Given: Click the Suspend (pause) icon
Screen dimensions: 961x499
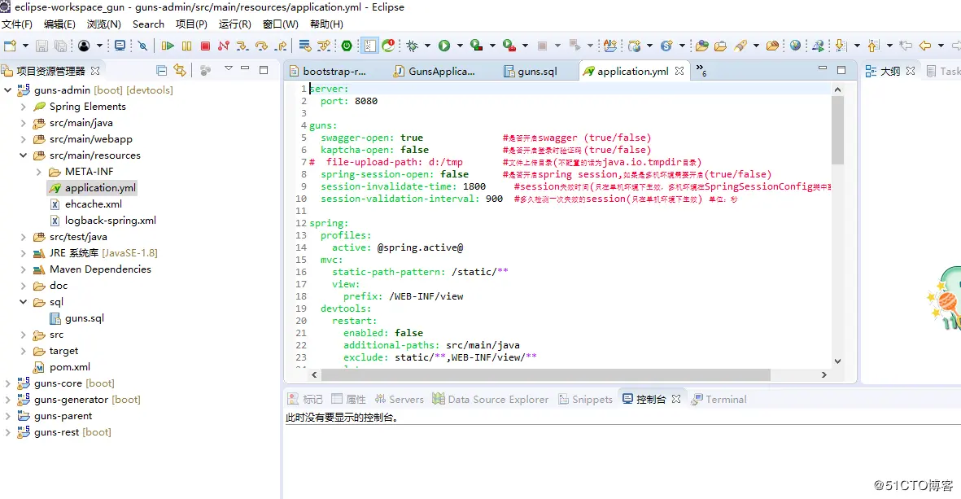Looking at the screenshot, I should [187, 46].
